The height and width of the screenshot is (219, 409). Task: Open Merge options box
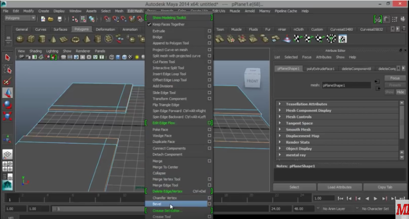pos(209,161)
